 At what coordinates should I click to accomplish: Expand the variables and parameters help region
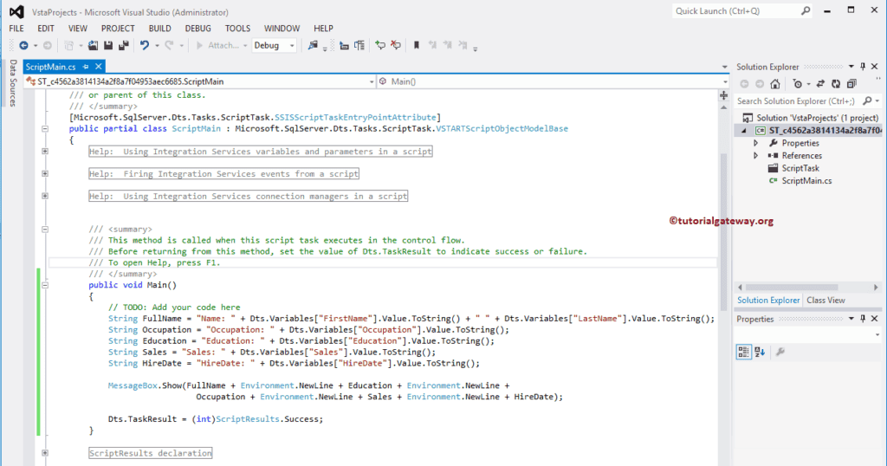coord(45,151)
